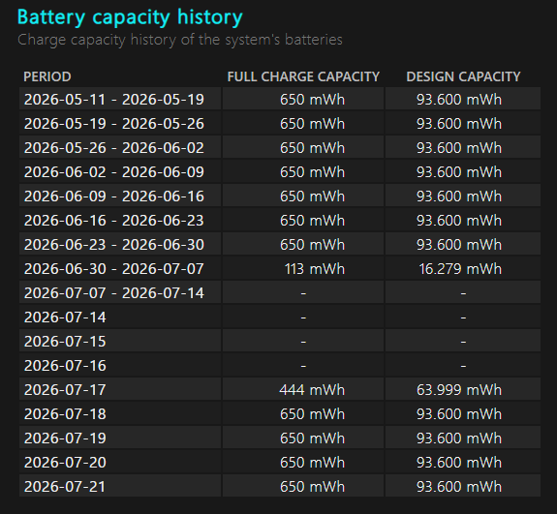The height and width of the screenshot is (514, 557).
Task: Select the 'Battery capacity history' heading
Action: tap(130, 17)
